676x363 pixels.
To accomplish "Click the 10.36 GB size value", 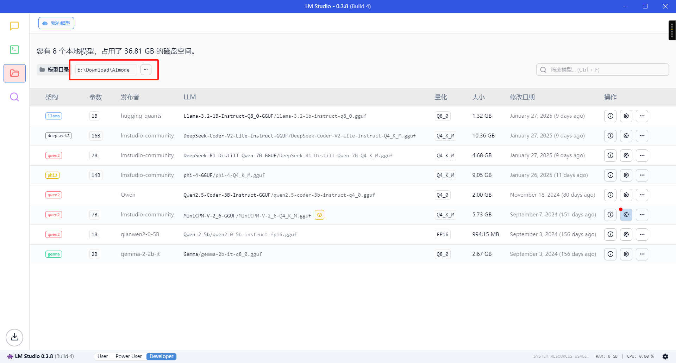I will (x=483, y=136).
